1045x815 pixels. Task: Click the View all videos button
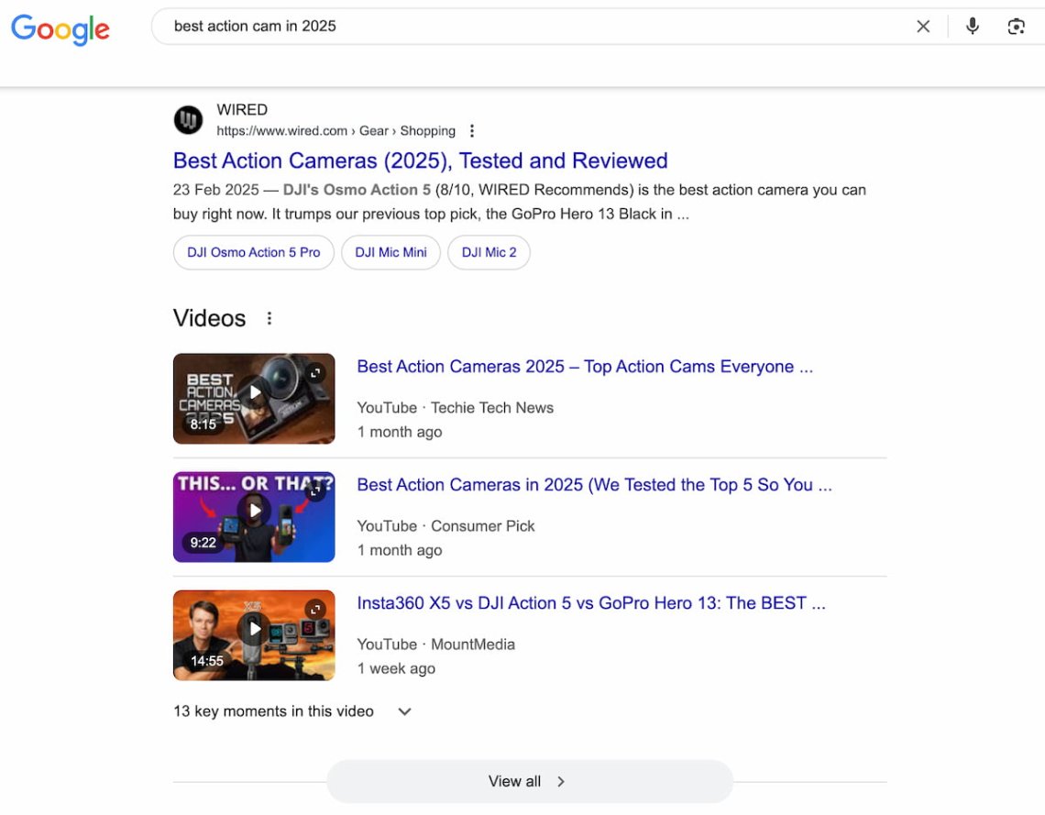click(529, 781)
